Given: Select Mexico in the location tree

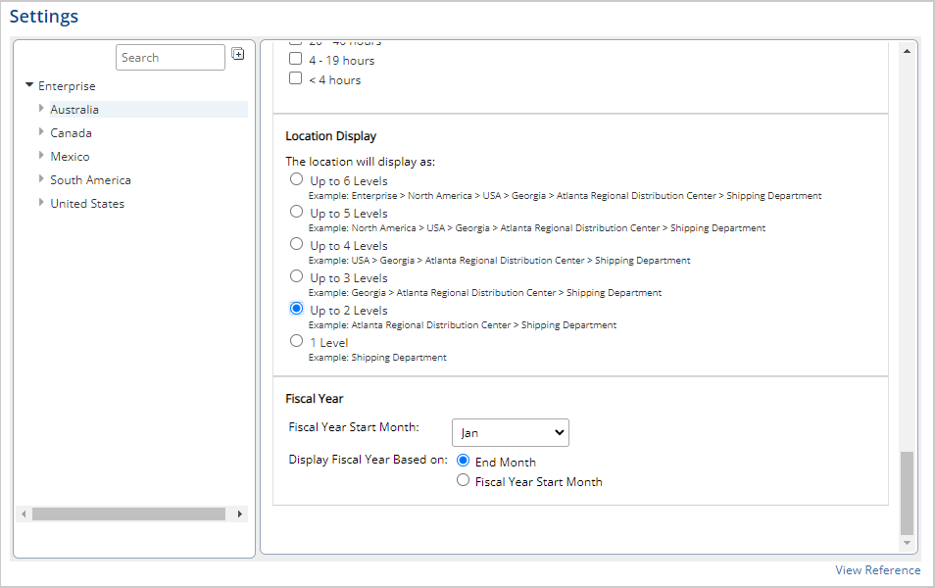Looking at the screenshot, I should pyautogui.click(x=70, y=157).
